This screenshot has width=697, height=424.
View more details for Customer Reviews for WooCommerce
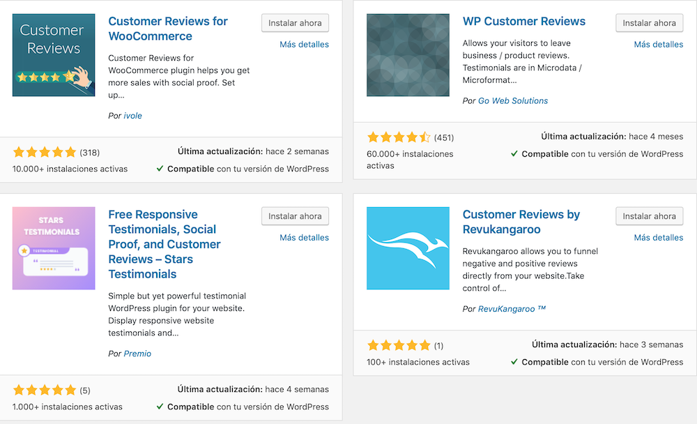pos(304,45)
